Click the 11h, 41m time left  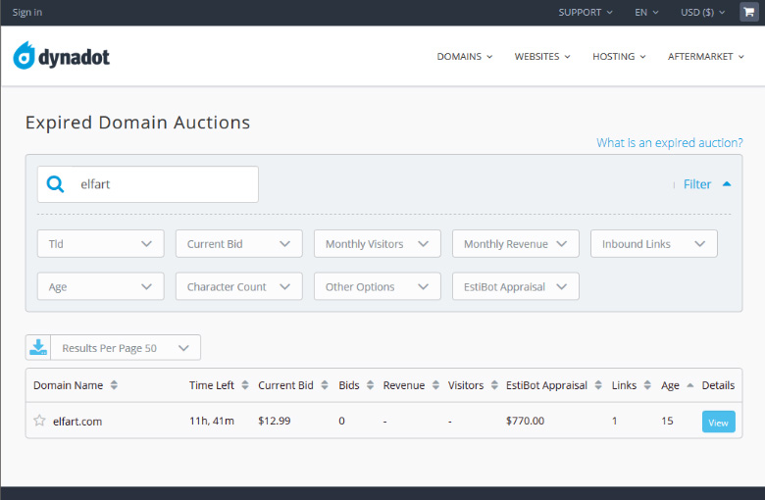[x=212, y=421]
